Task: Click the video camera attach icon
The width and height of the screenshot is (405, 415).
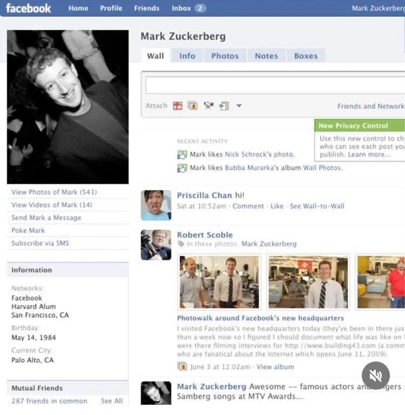Action: [208, 105]
